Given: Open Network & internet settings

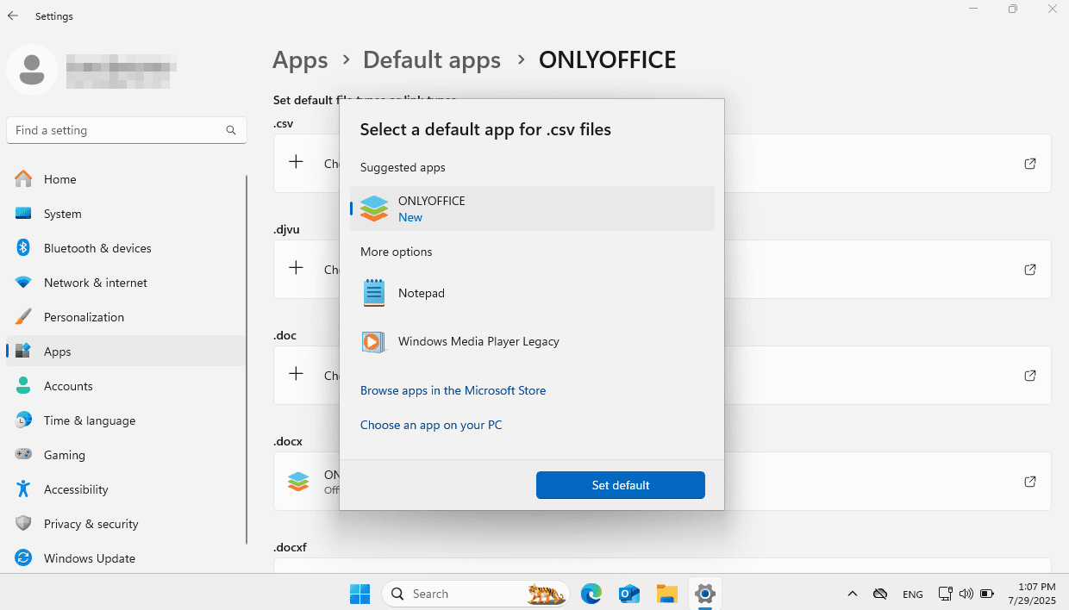Looking at the screenshot, I should (x=126, y=283).
